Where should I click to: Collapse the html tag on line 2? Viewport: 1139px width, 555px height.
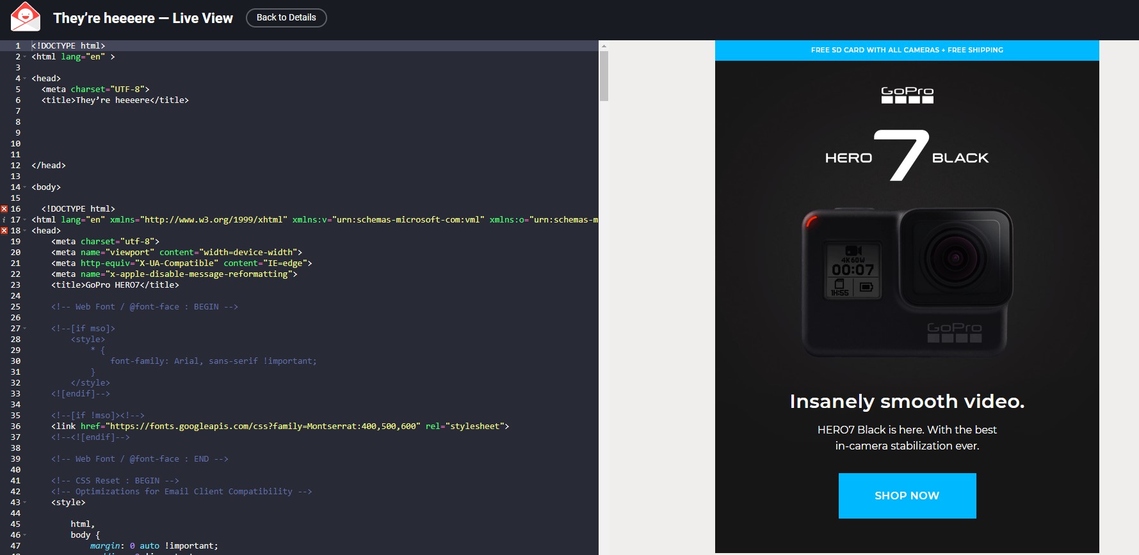tap(25, 57)
